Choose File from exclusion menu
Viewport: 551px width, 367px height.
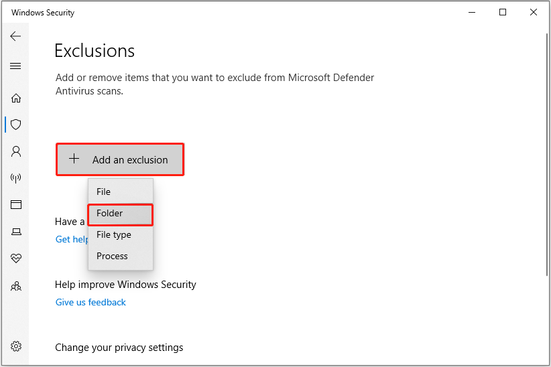(x=104, y=192)
